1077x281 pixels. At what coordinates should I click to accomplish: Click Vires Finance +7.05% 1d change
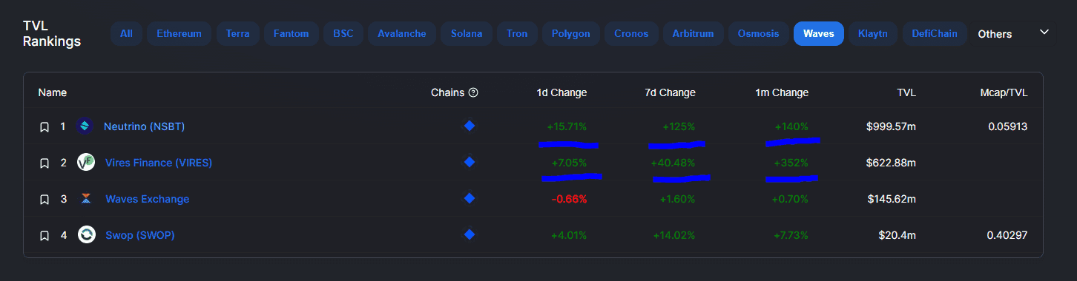click(569, 163)
